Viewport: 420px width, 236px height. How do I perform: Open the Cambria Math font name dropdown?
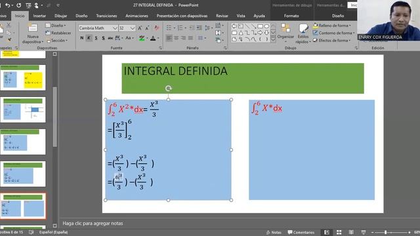point(115,28)
